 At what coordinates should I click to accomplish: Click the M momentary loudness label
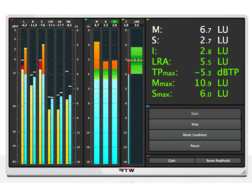[97, 22]
